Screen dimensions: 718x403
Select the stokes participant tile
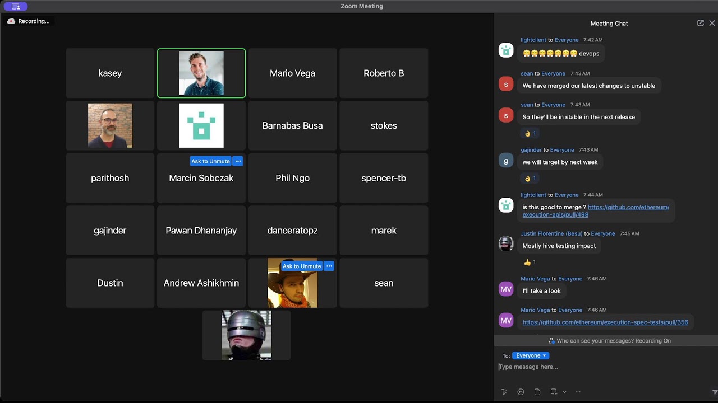[x=384, y=125]
